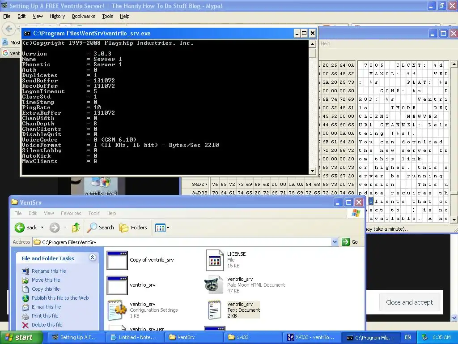This screenshot has width=458, height=344.
Task: Open Help menu in VentSrv explorer
Action: pos(111,213)
